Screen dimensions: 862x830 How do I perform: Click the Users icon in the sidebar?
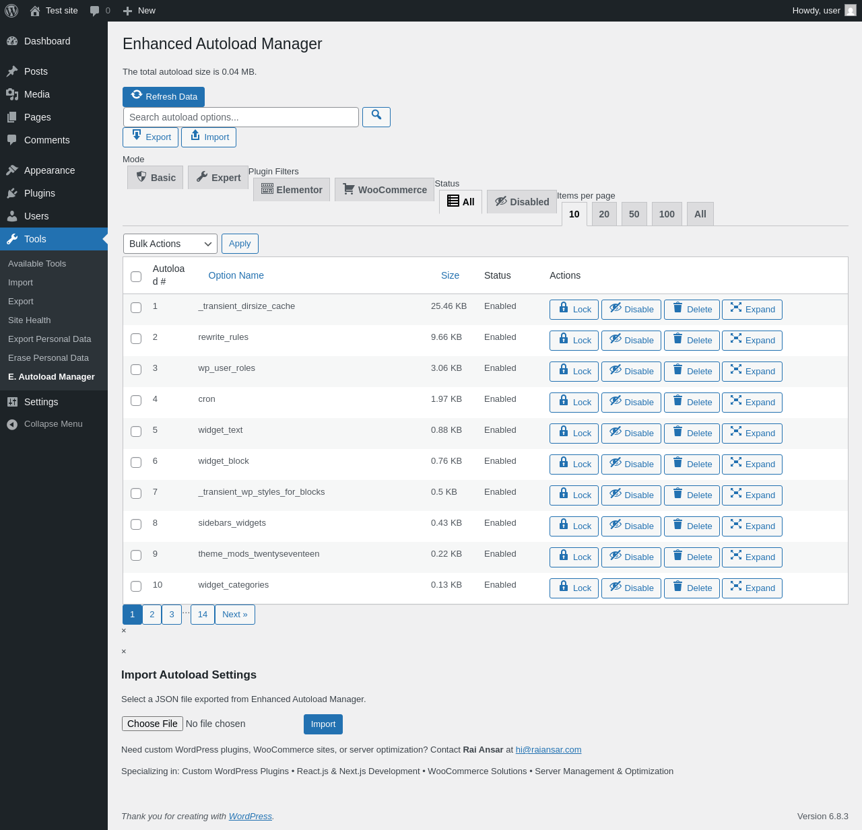12,216
